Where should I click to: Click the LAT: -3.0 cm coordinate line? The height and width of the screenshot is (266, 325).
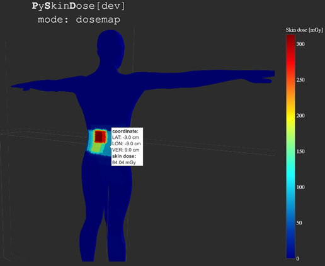pyautogui.click(x=125, y=138)
